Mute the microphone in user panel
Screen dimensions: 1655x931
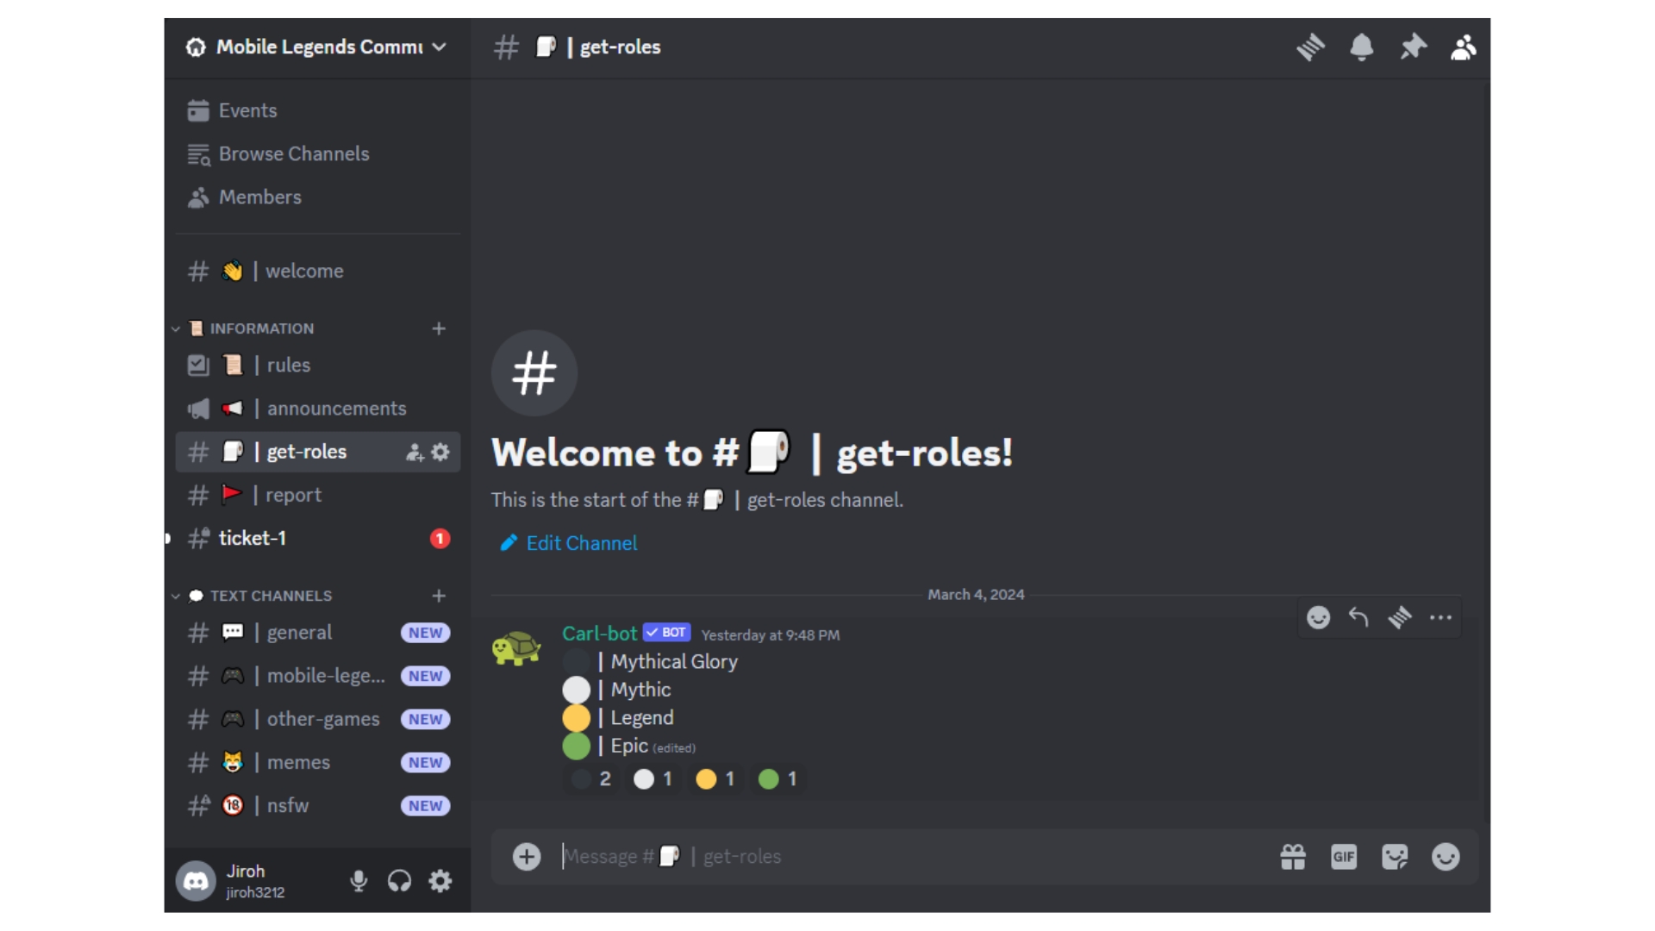coord(359,880)
